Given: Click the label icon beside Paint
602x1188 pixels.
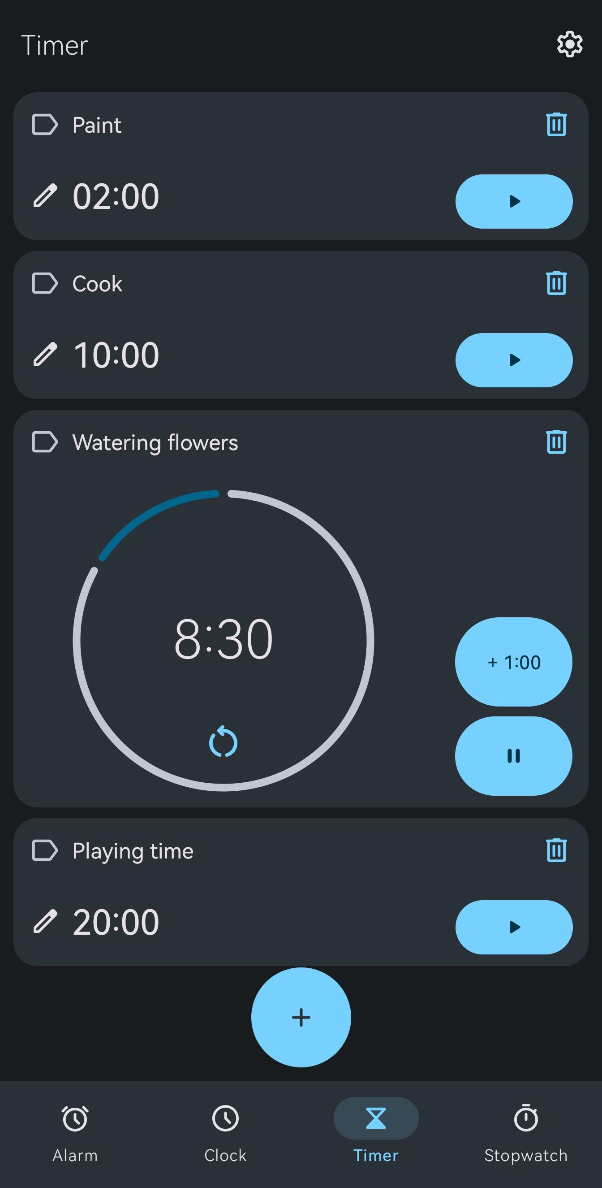Looking at the screenshot, I should (45, 125).
